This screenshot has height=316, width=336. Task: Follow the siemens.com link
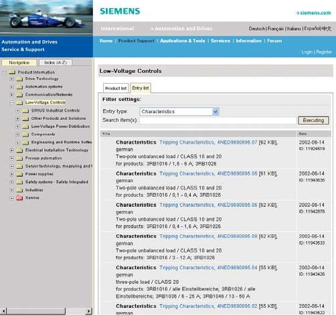click(313, 13)
